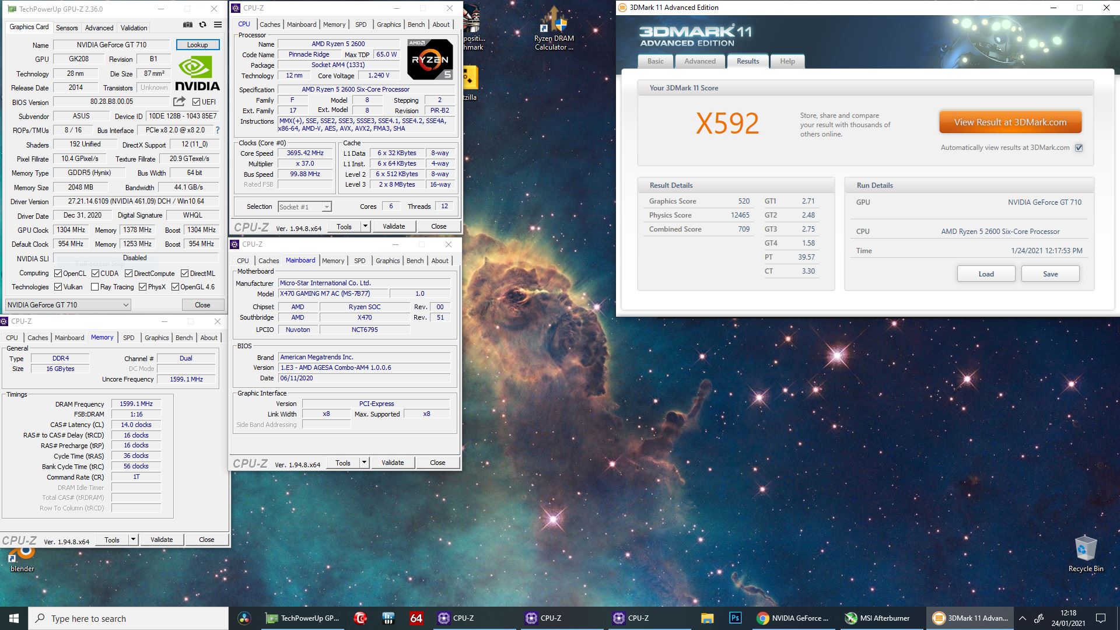Show hidden system tray icons
This screenshot has height=630, width=1120.
point(1022,618)
